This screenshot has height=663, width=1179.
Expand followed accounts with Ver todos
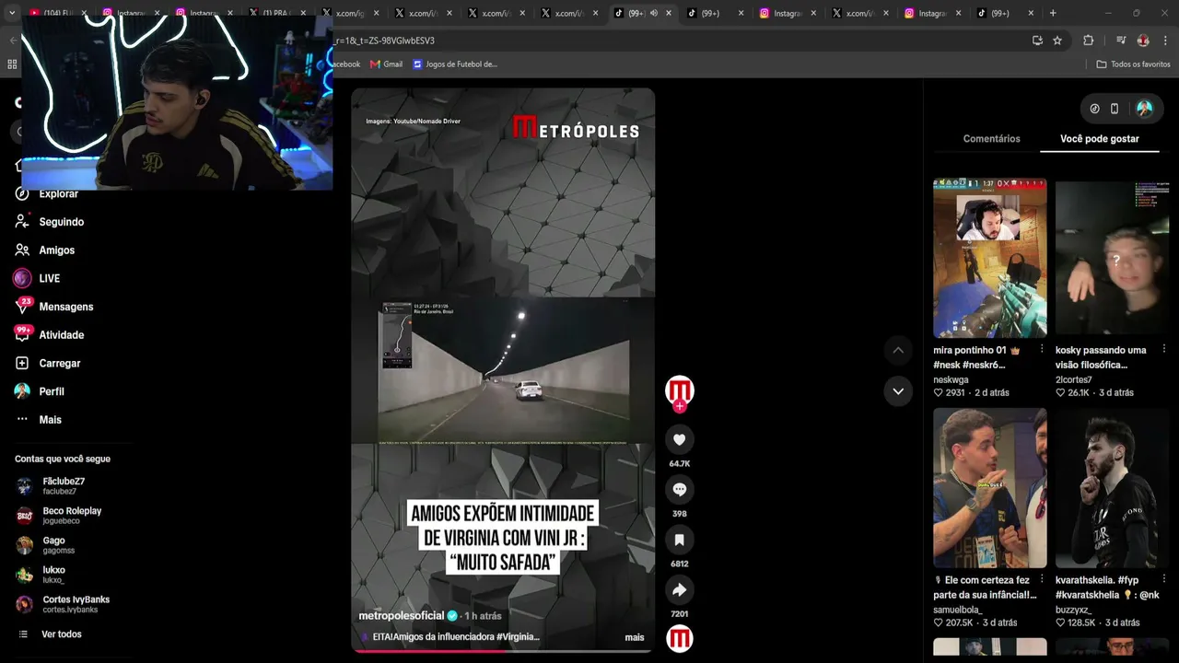(61, 634)
